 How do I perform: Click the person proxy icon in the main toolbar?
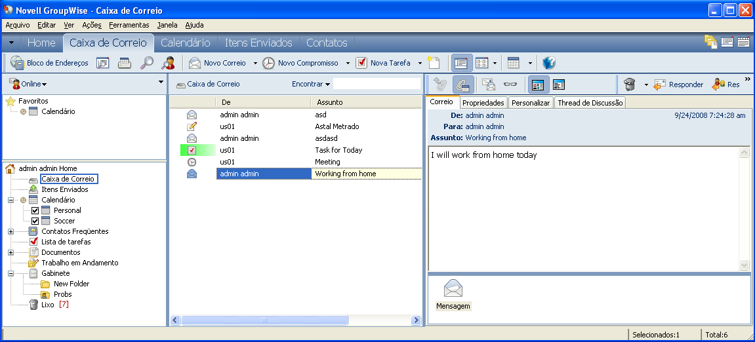coord(168,63)
